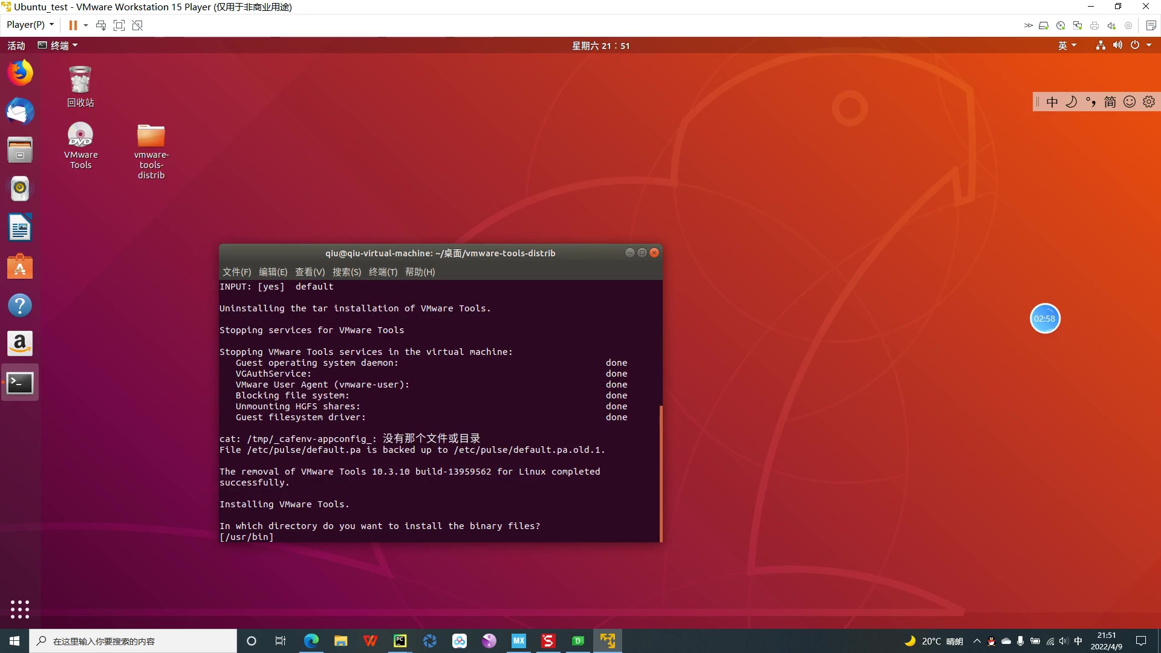Open emoji smiley on IME bar
Viewport: 1161px width, 653px height.
point(1130,102)
